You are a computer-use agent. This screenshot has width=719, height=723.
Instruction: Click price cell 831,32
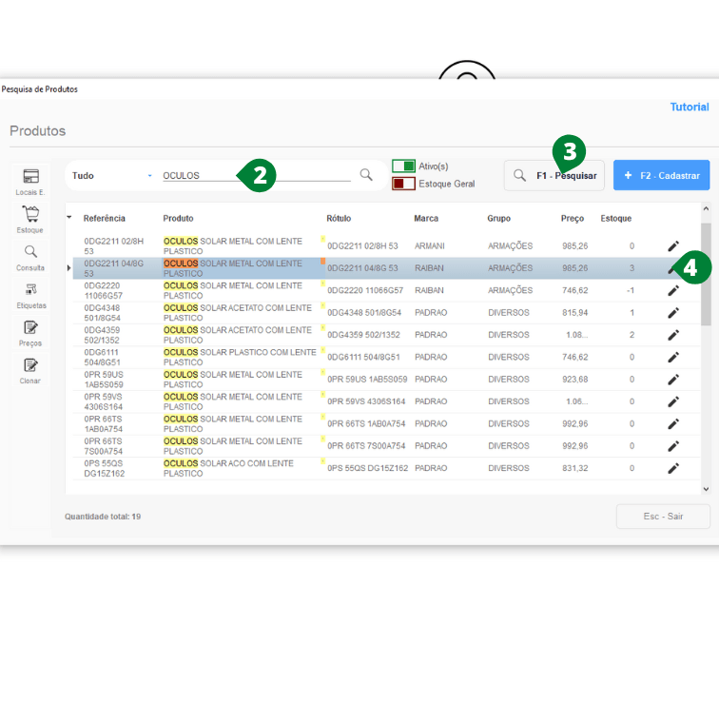[574, 468]
